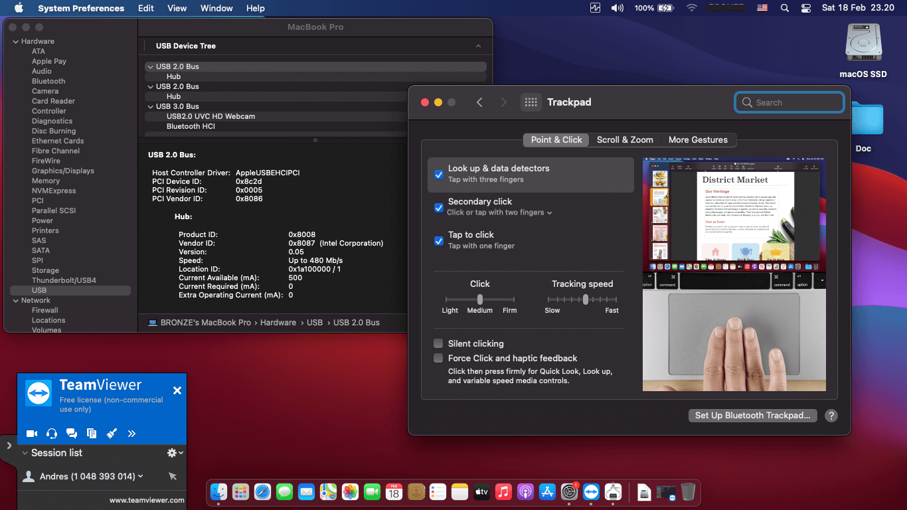Open the Secondary click gesture dropdown
Image resolution: width=907 pixels, height=510 pixels.
pyautogui.click(x=500, y=212)
